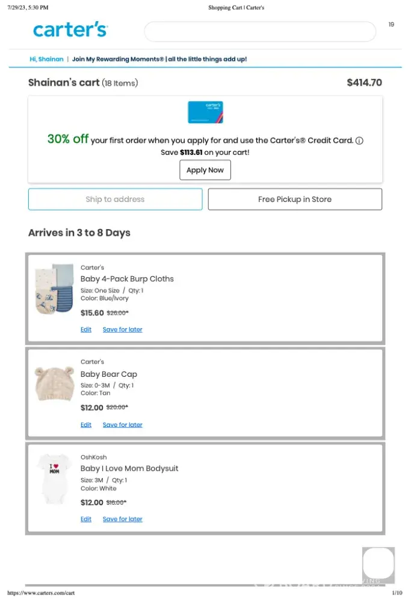Edit the Baby Bear Cap item
The height and width of the screenshot is (603, 411).
86,425
